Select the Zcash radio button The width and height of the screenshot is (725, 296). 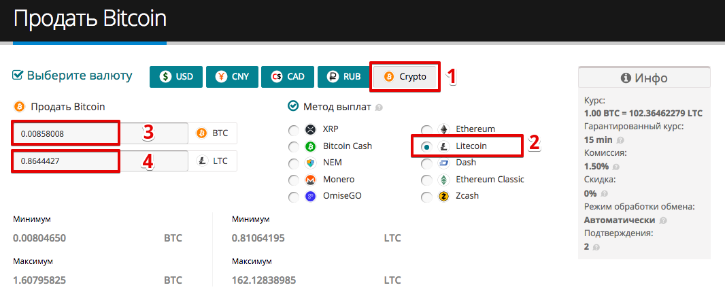[x=426, y=197]
